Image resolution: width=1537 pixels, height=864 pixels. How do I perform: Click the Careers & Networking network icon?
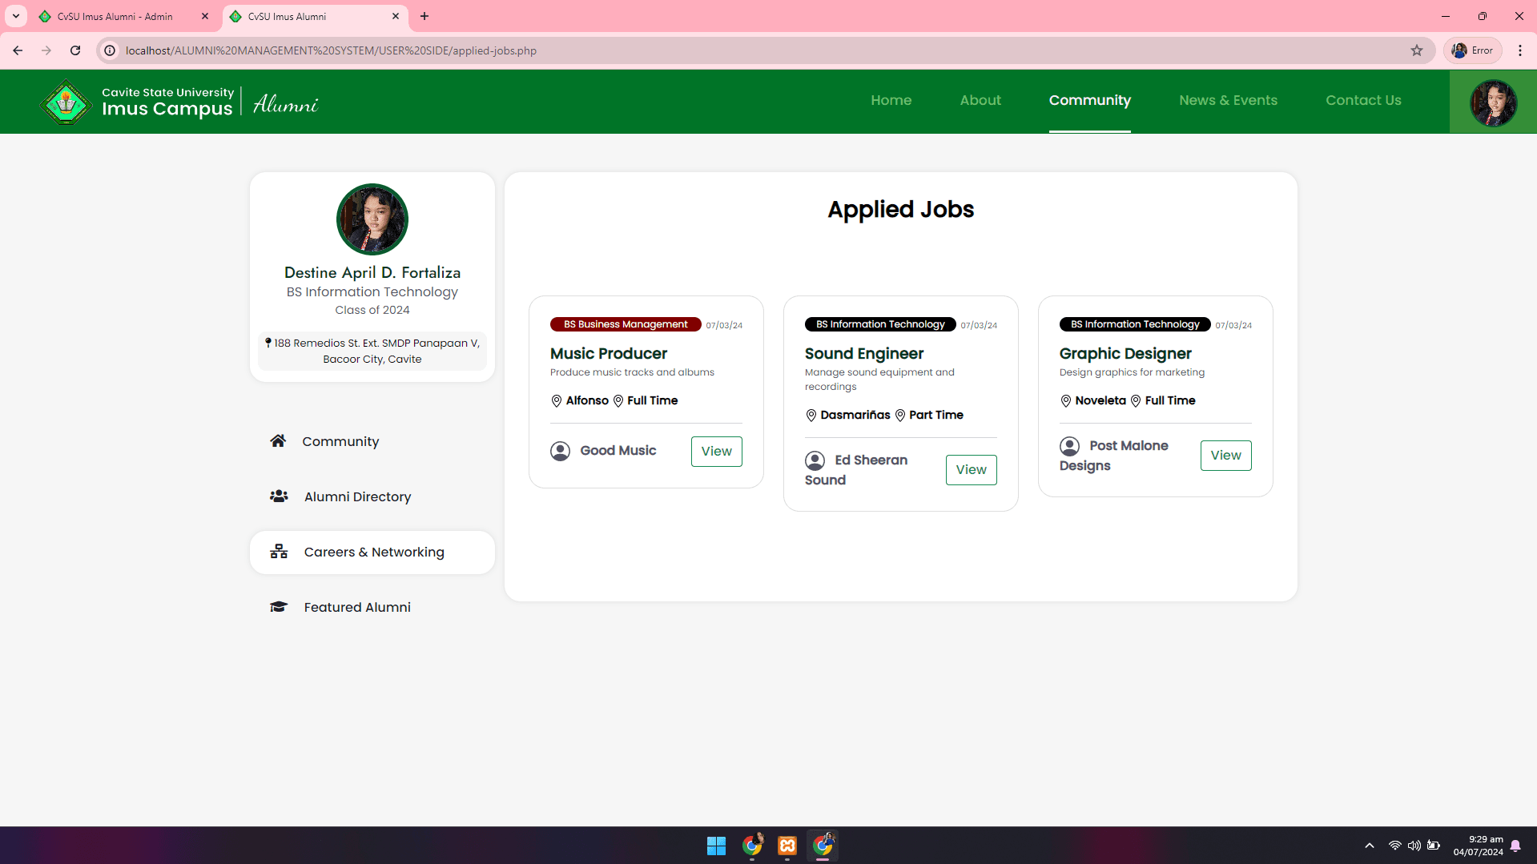coord(279,552)
